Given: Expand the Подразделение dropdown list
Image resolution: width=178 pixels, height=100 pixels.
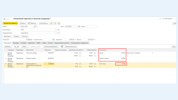Looking at the screenshot, I should click(57, 33).
